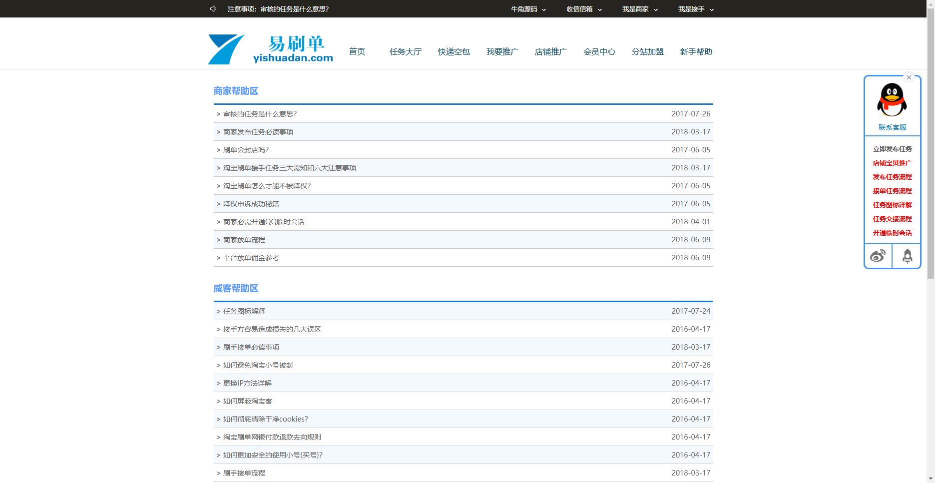Click the rocket back-to-top icon

pyautogui.click(x=907, y=256)
